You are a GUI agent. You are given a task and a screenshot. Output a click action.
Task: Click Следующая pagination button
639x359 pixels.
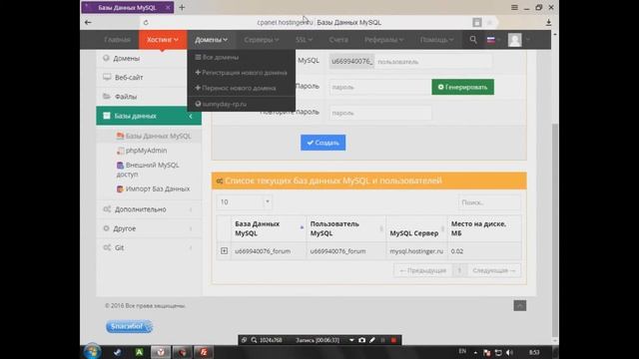[x=494, y=270]
